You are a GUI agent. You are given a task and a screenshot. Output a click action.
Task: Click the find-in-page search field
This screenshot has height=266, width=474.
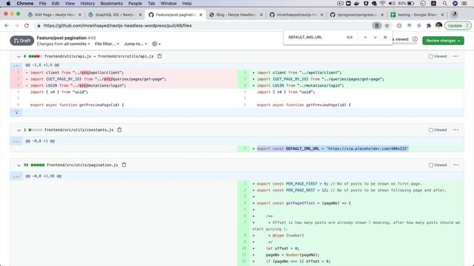[314, 37]
